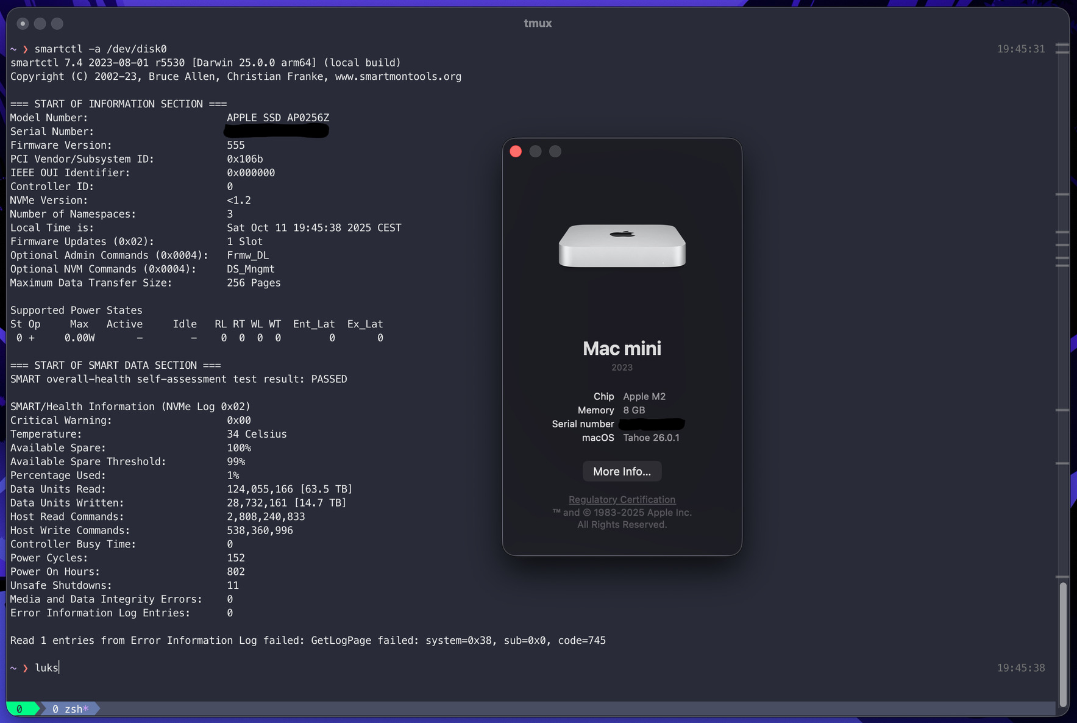This screenshot has width=1077, height=723.
Task: Click the 'Mac mini' heading in About window
Action: pos(622,348)
